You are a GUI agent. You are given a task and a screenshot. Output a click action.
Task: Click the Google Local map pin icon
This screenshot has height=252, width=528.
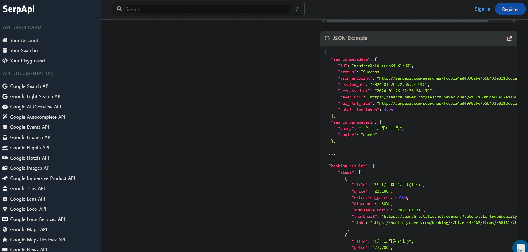[x=5, y=209]
